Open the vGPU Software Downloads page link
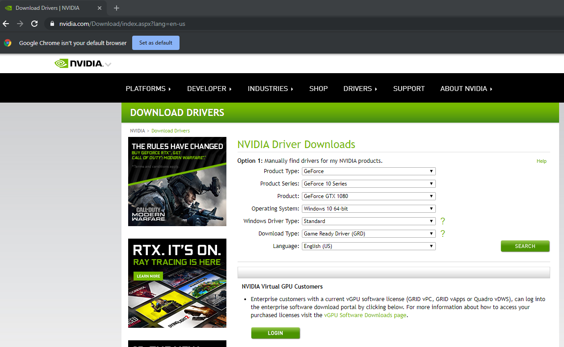 [365, 315]
